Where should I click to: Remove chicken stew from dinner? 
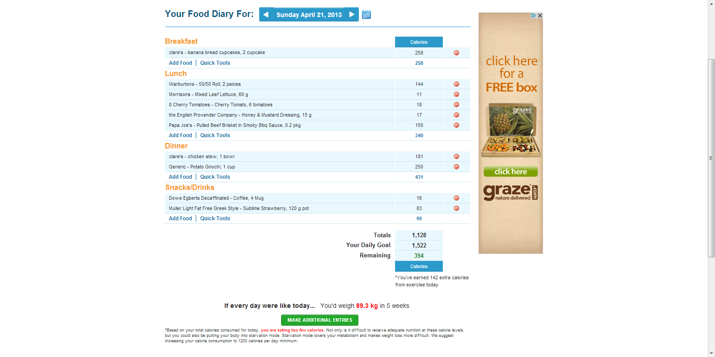(456, 156)
